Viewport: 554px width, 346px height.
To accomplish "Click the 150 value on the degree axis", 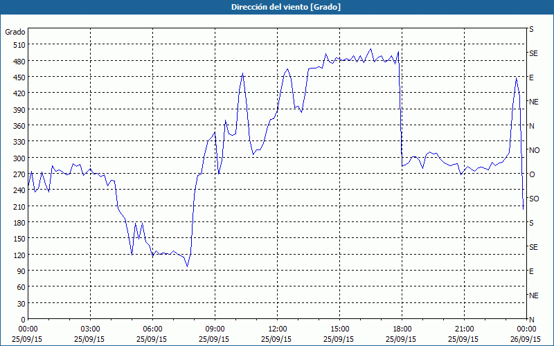I will [19, 239].
